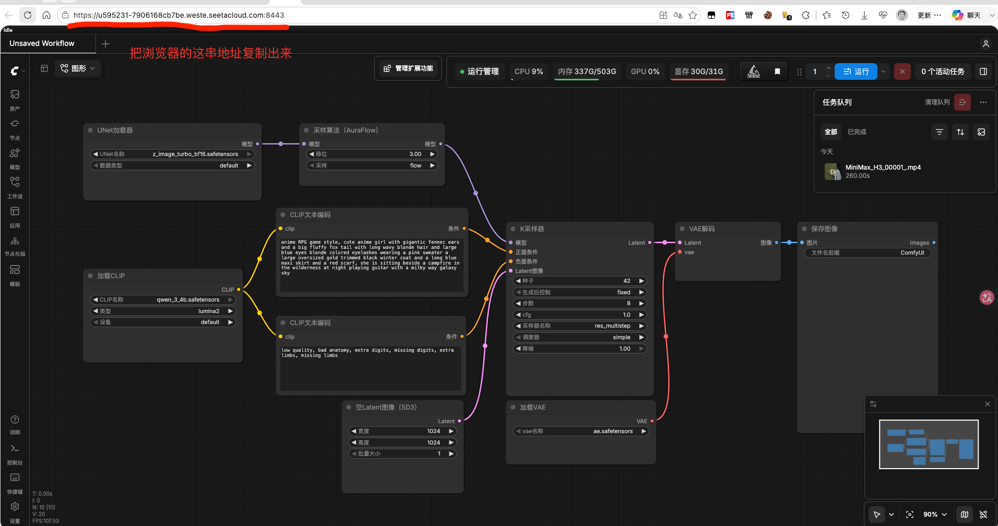
Task: Open the dropdown arrow next to 运行 button
Action: pos(884,71)
